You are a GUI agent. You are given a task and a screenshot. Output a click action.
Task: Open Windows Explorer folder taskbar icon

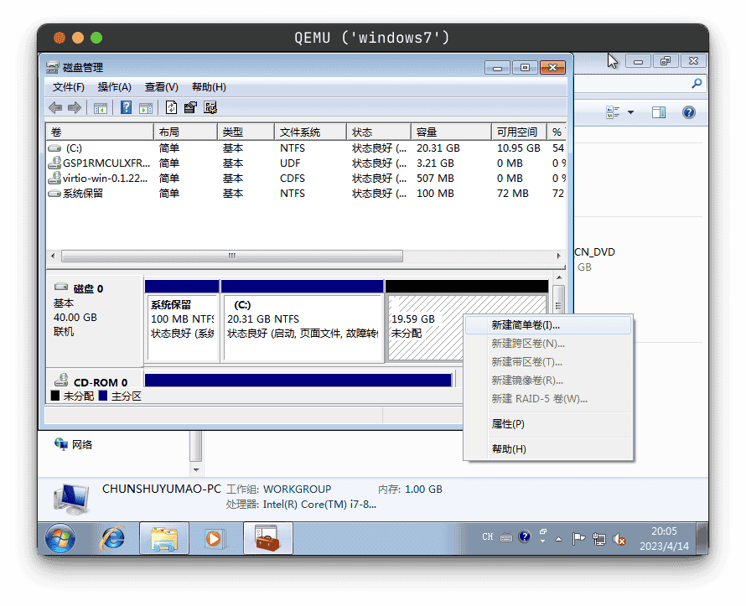pos(164,538)
